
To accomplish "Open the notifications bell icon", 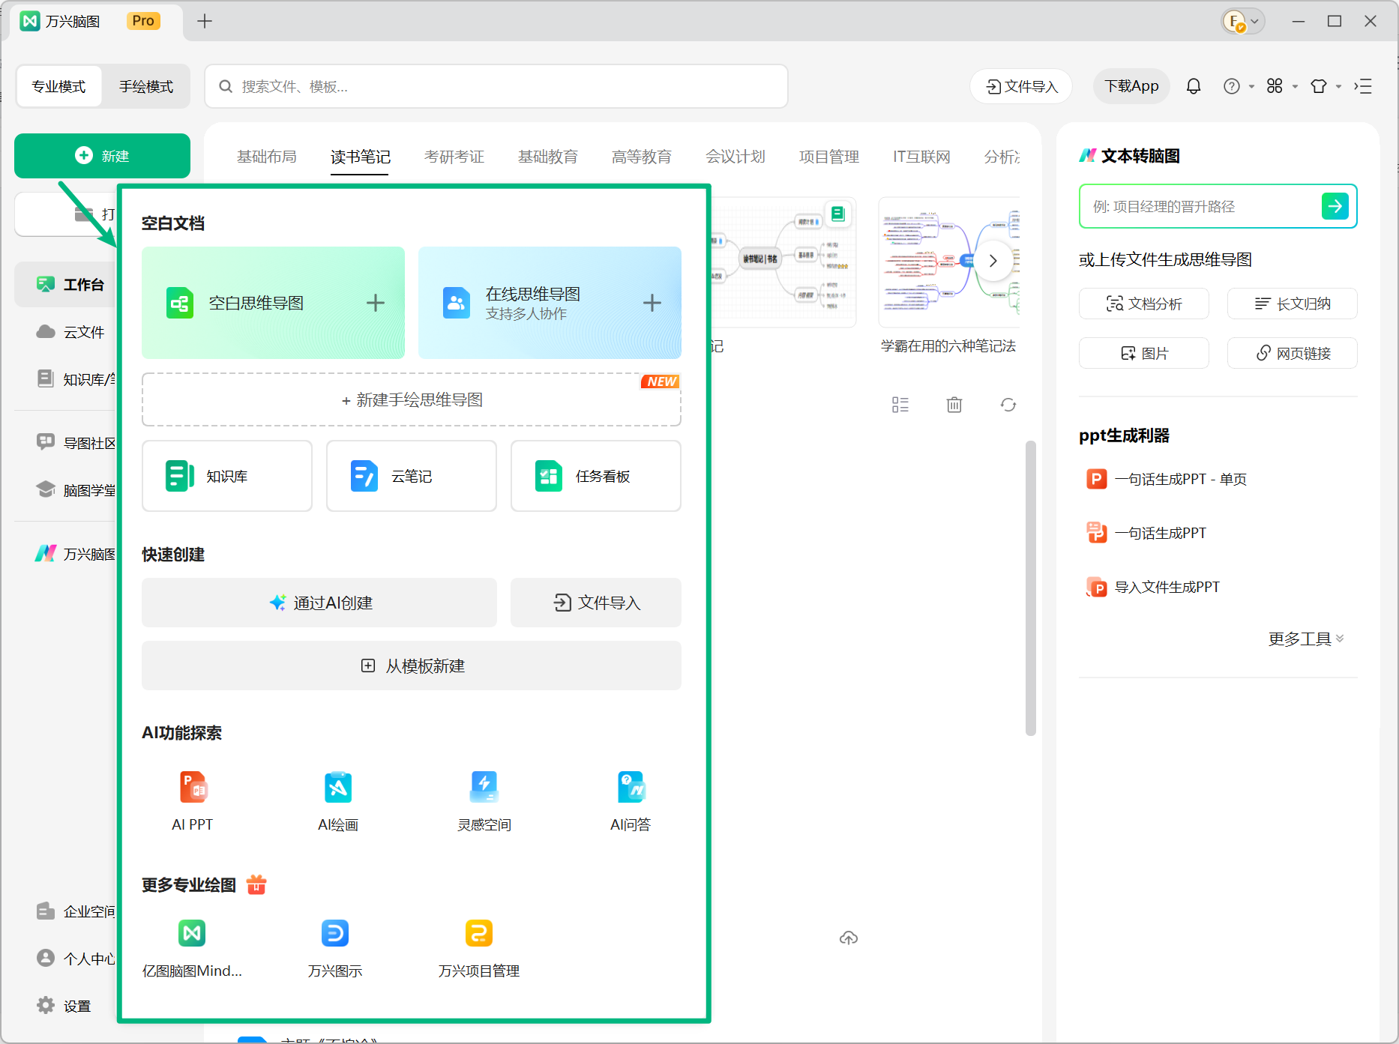I will click(x=1194, y=86).
